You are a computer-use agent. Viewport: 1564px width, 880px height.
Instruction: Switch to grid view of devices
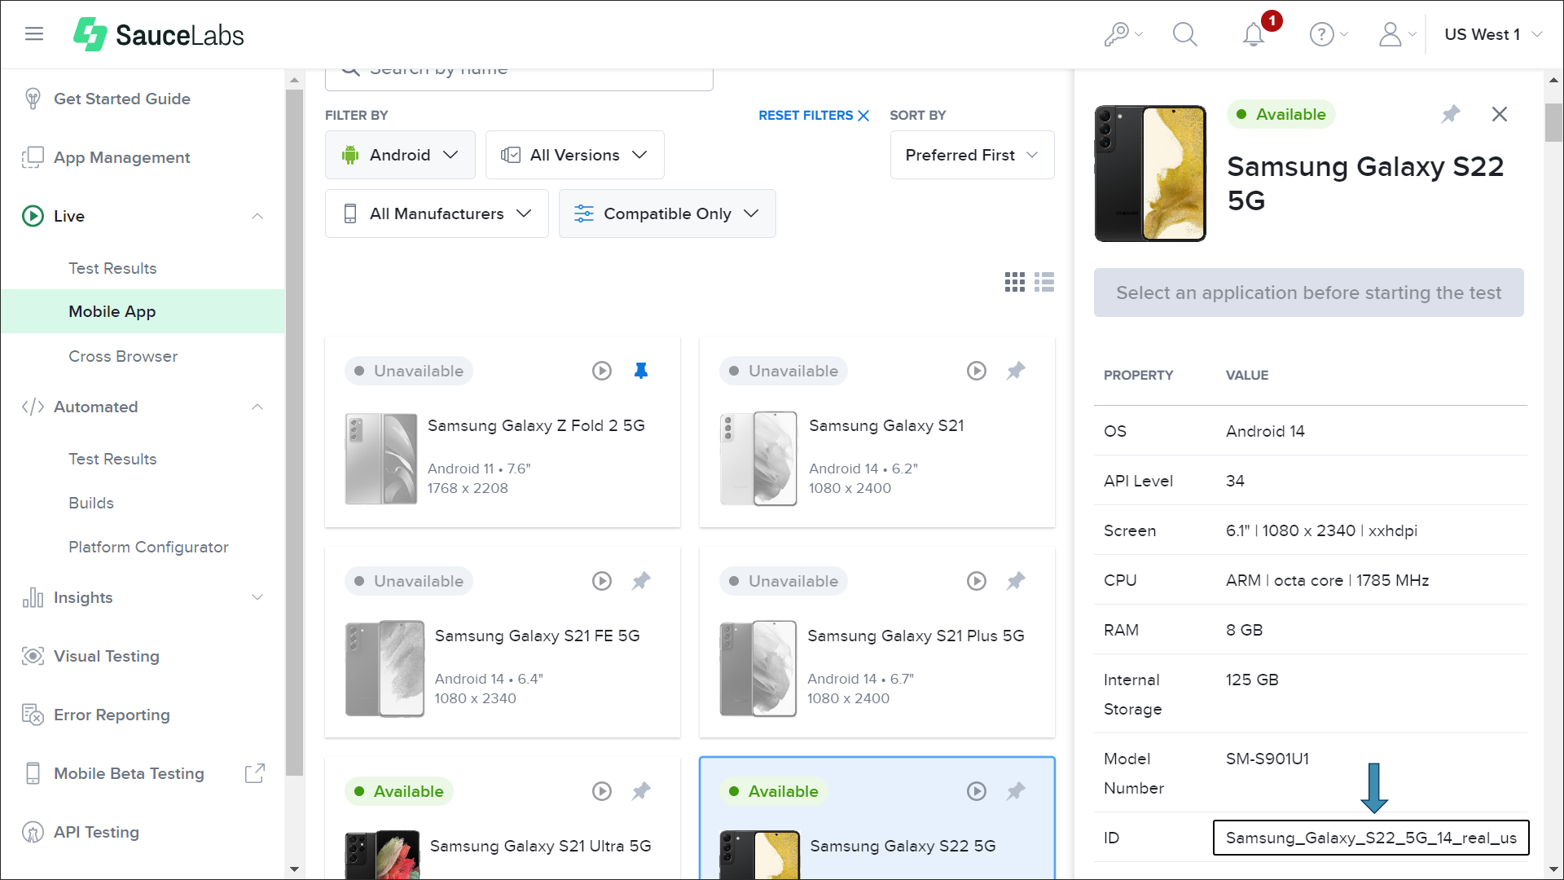coord(1015,282)
